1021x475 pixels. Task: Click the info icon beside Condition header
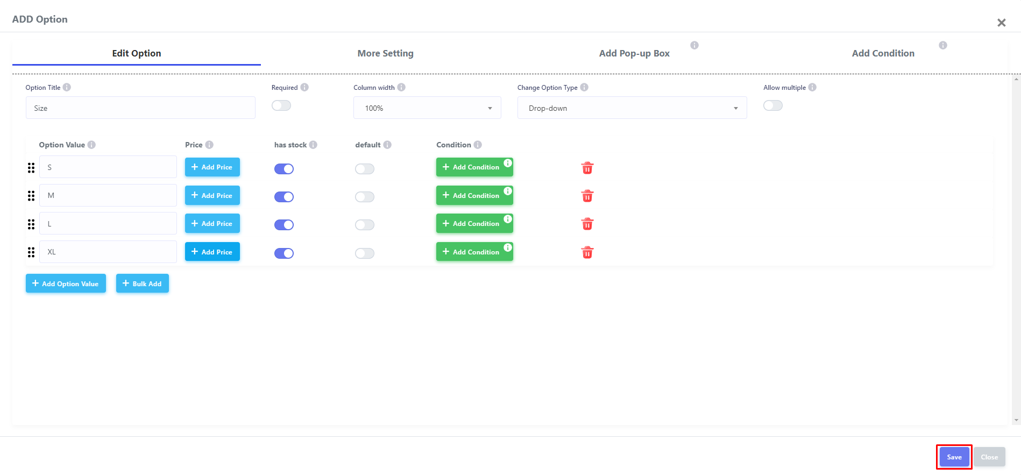point(478,145)
